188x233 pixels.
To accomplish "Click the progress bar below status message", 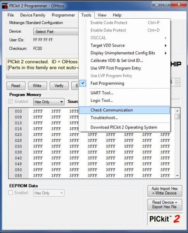I will point(42,77).
